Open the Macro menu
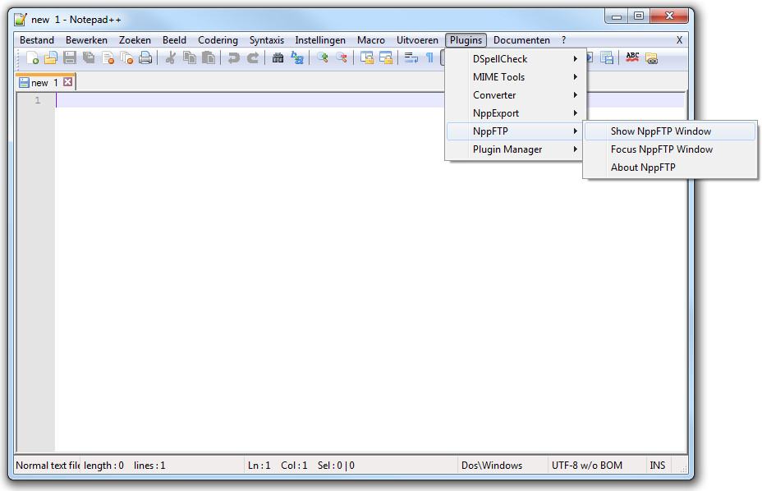 pos(371,40)
